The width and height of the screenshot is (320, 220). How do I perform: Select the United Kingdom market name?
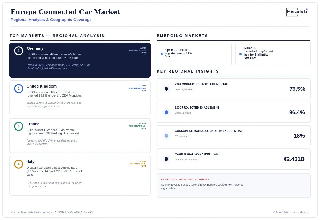[42, 86]
